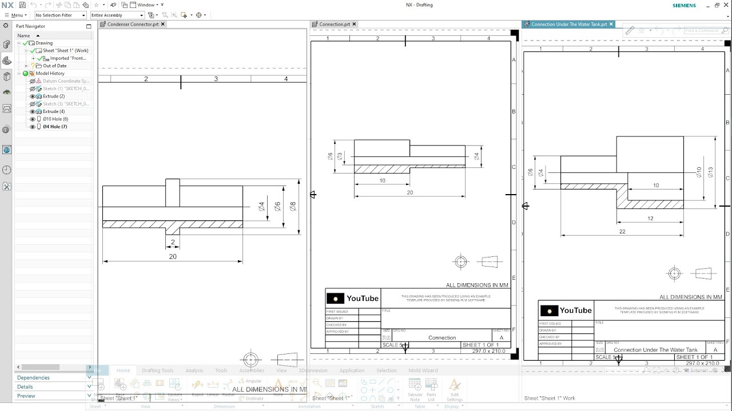Select the Ø10 Hole (6) tree item
732x411 pixels.
coord(55,119)
